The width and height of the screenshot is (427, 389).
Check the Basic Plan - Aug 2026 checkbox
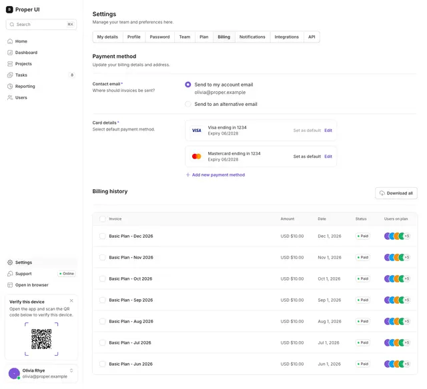point(102,321)
